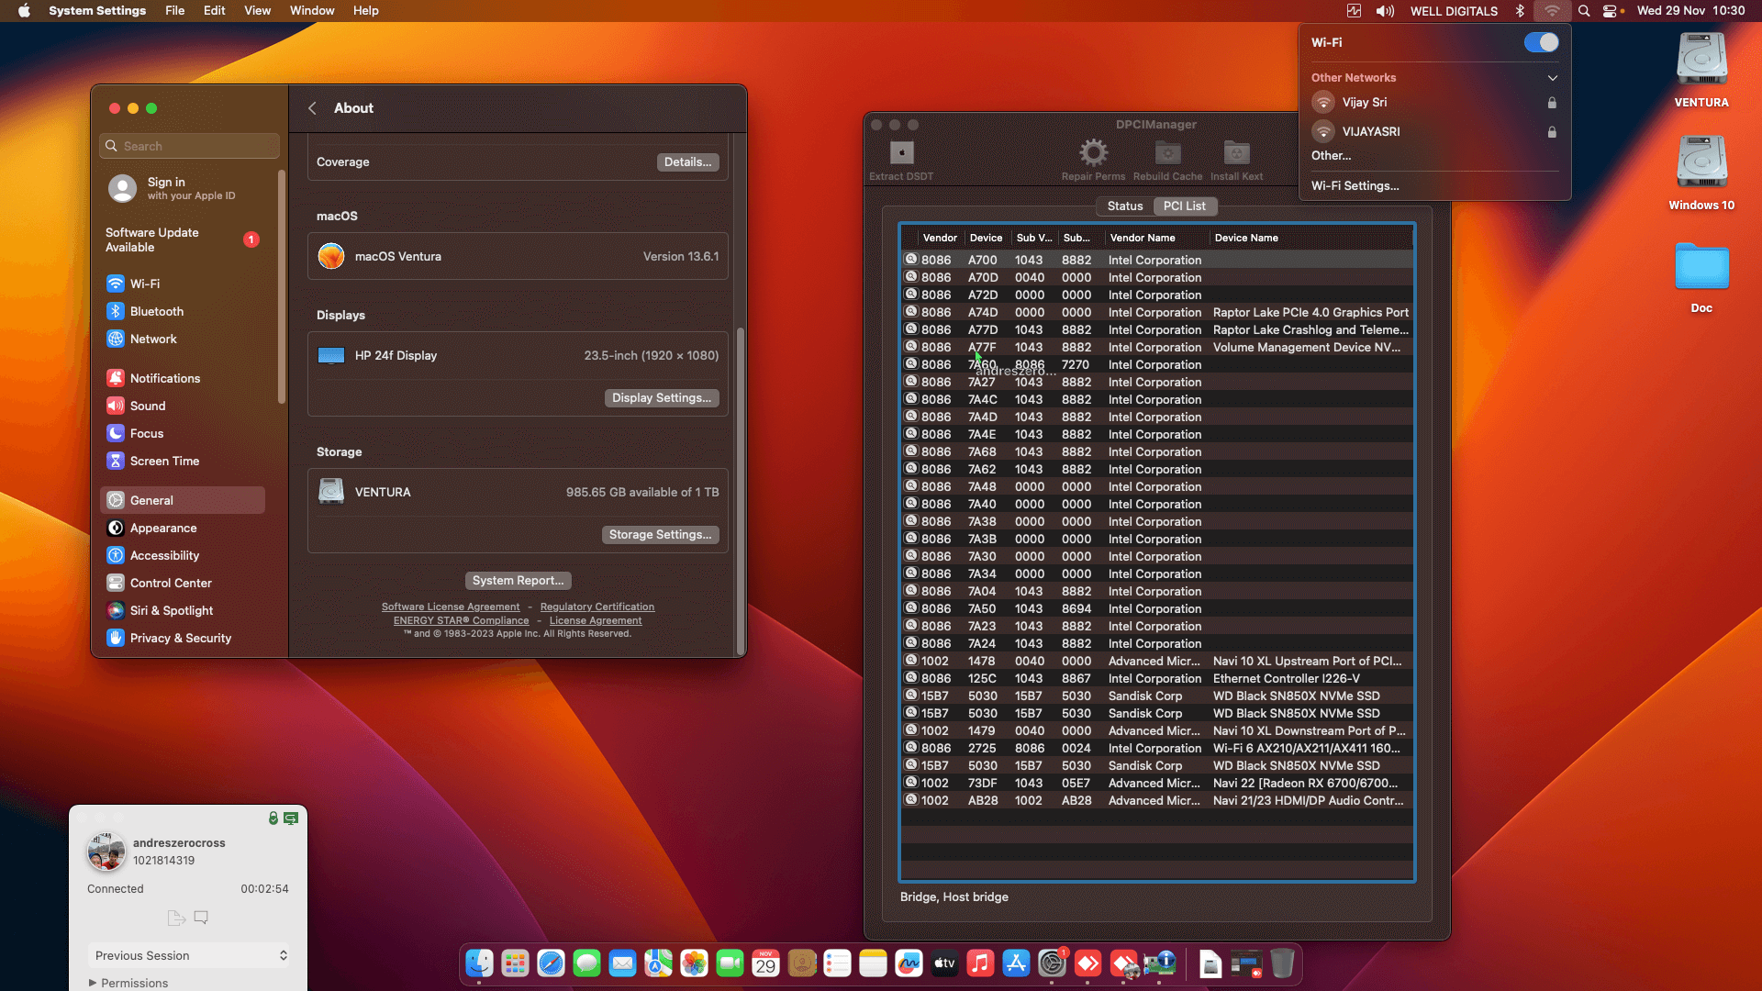Click the Bluetooth icon in menu bar
Viewport: 1762px width, 991px height.
(x=1520, y=11)
